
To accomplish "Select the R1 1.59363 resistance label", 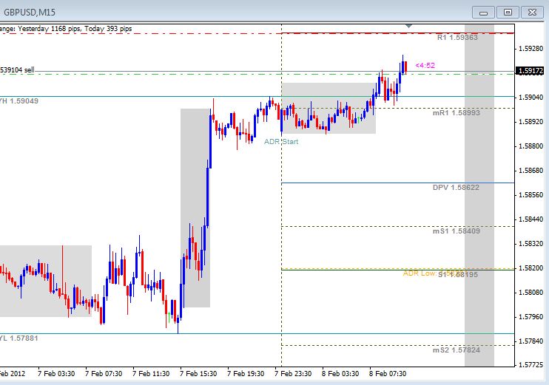I will (457, 38).
